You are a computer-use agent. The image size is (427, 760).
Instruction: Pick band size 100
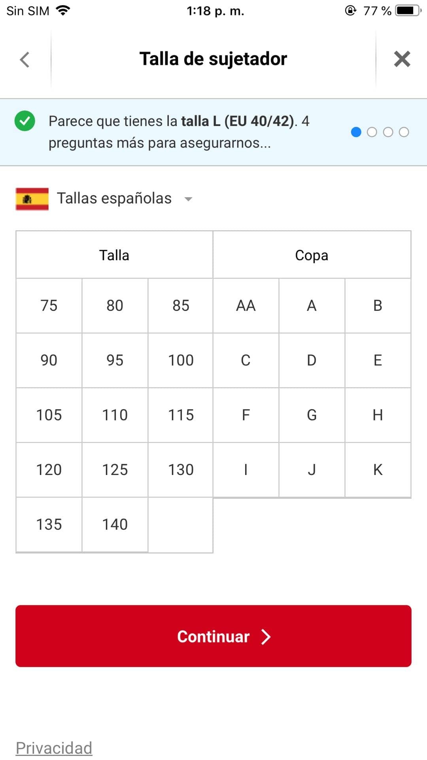coord(181,360)
